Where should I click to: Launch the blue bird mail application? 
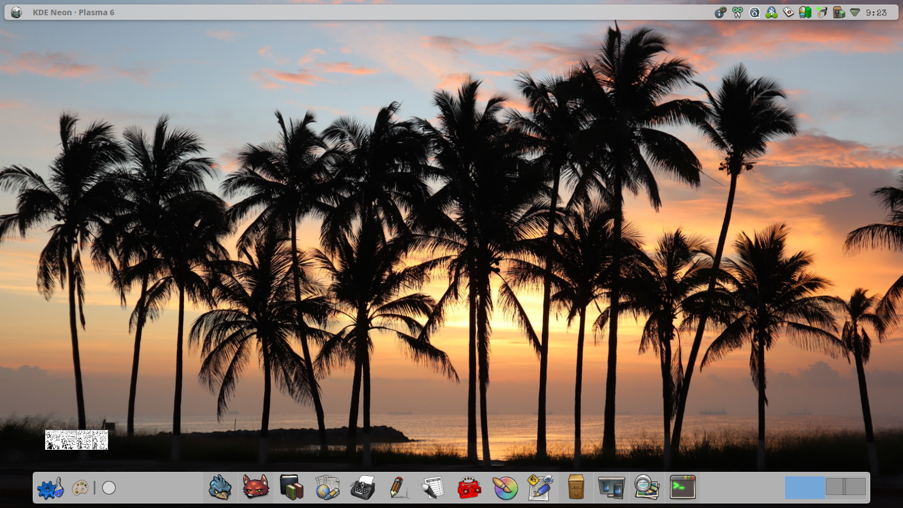click(220, 487)
